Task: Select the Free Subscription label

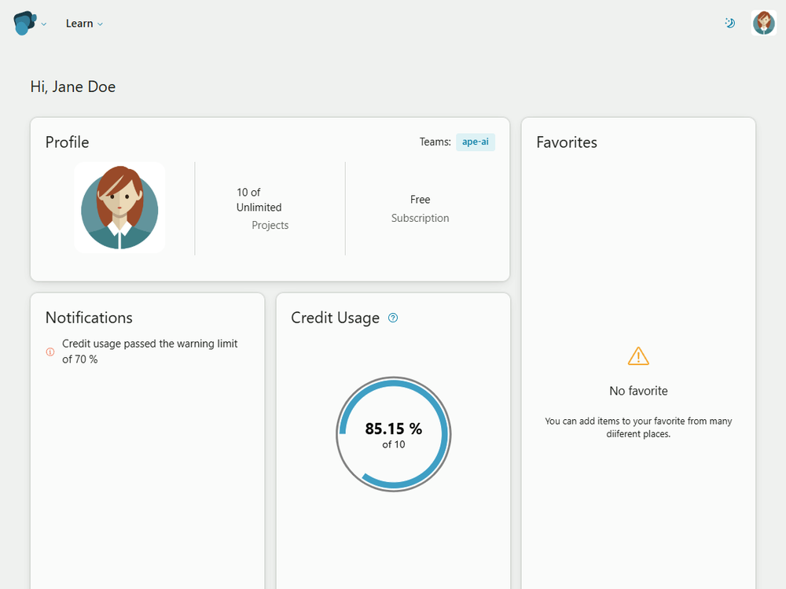Action: click(x=420, y=208)
